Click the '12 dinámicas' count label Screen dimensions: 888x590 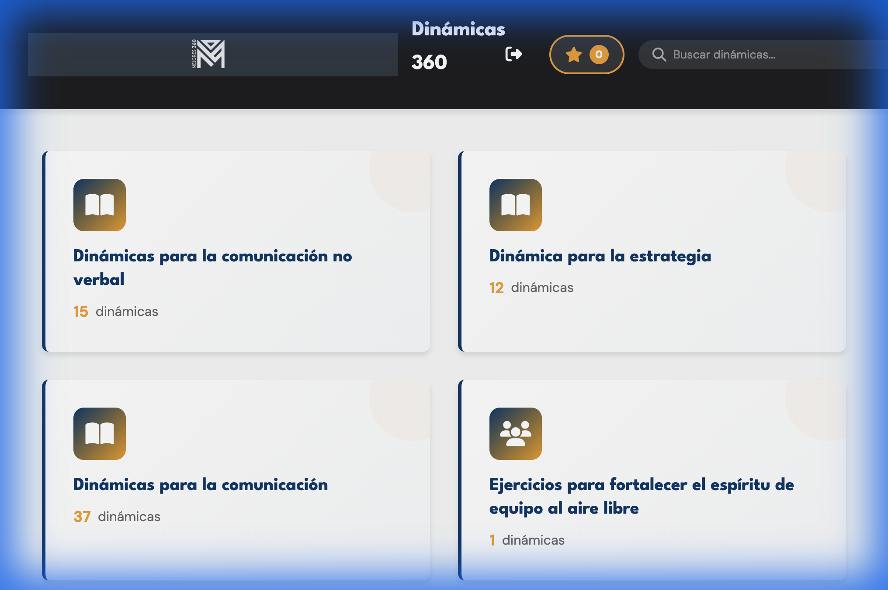pos(531,288)
